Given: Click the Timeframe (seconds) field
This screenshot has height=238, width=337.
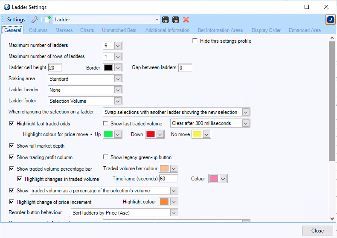Looking at the screenshot, I should [168, 179].
